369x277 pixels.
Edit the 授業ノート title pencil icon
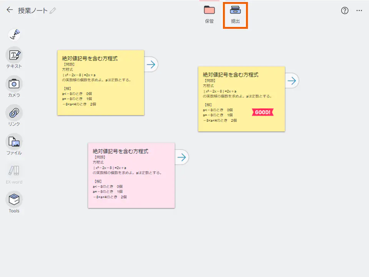tap(53, 11)
